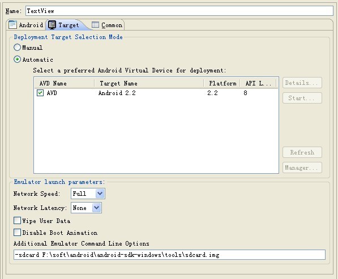Viewport: 338px width, 279px height.
Task: Click the Common tab table icon
Action: click(95, 25)
